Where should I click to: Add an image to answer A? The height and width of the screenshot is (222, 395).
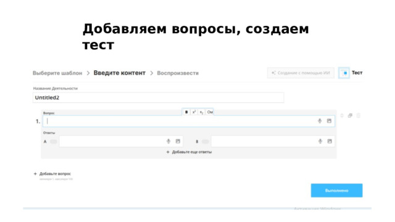point(178,141)
